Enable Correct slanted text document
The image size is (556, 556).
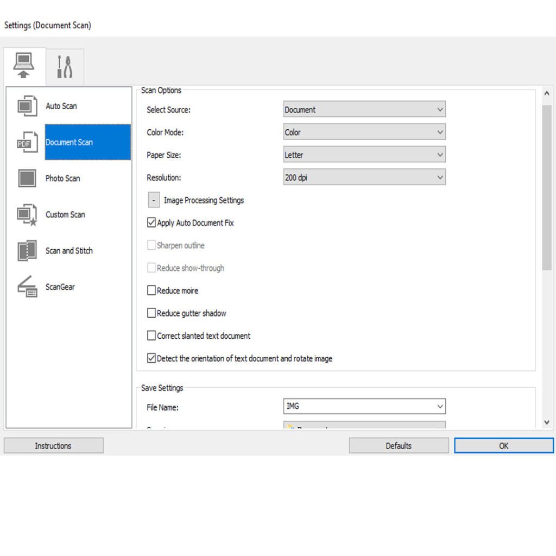pos(151,336)
